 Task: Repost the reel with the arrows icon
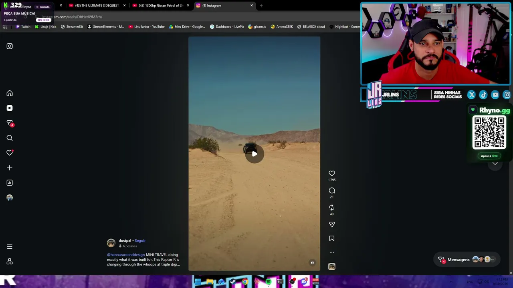click(x=332, y=207)
